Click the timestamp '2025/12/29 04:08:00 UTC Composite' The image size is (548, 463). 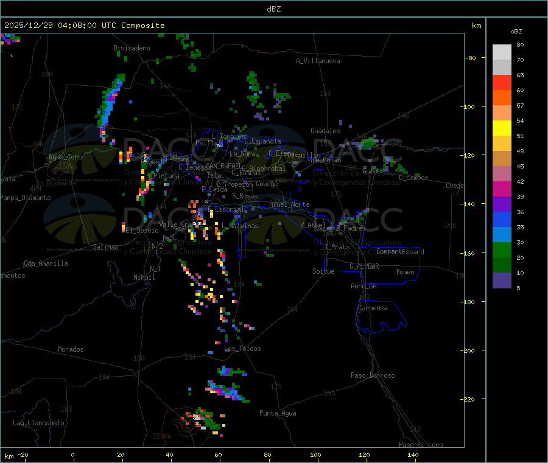coord(84,26)
